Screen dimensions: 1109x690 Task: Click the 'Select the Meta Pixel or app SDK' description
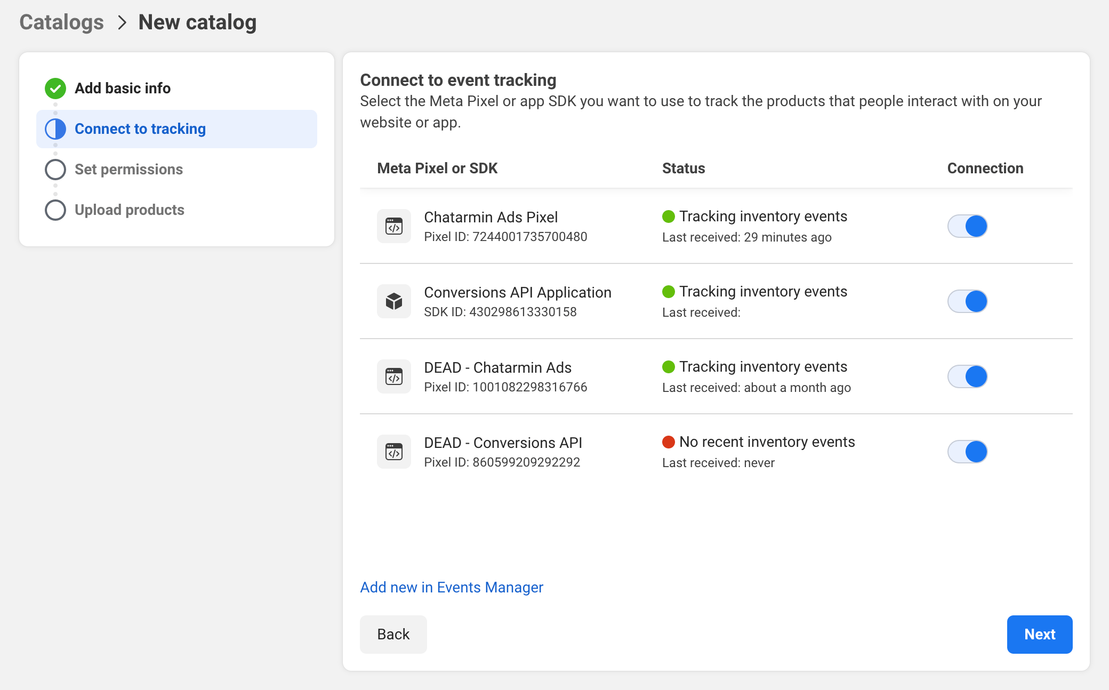pyautogui.click(x=701, y=112)
